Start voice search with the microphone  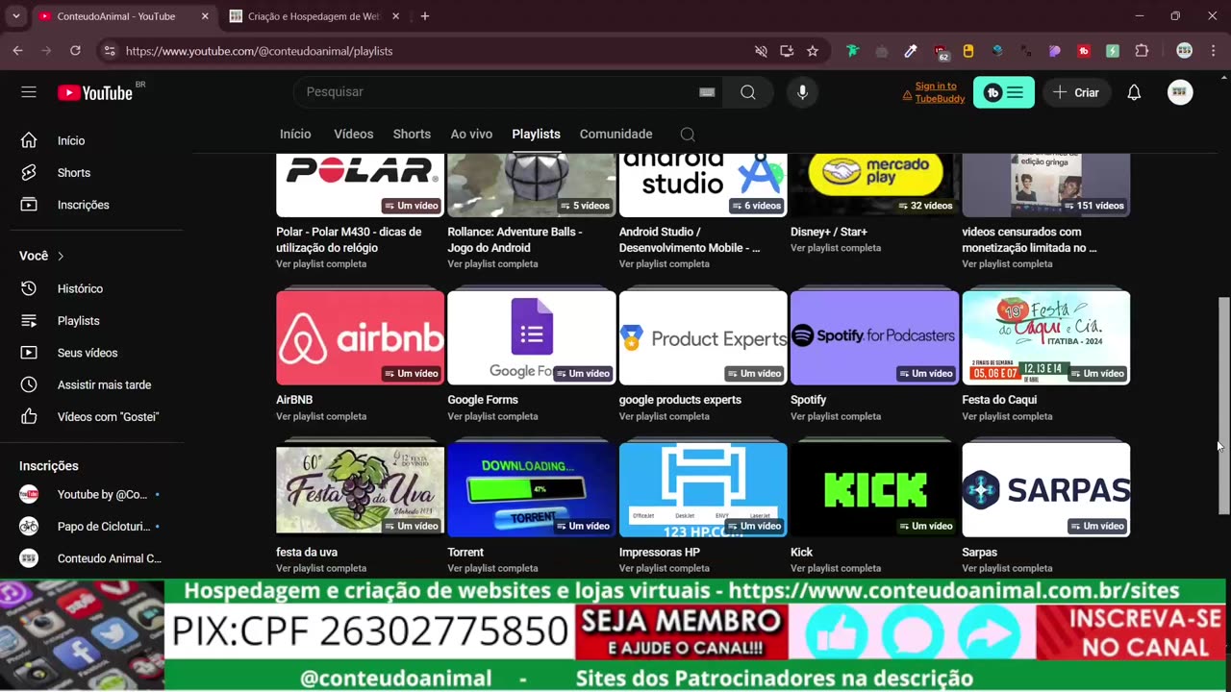[x=802, y=92]
